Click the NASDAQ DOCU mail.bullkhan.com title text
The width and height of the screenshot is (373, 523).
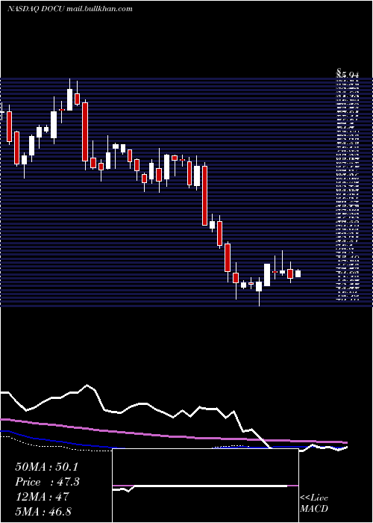pos(70,9)
